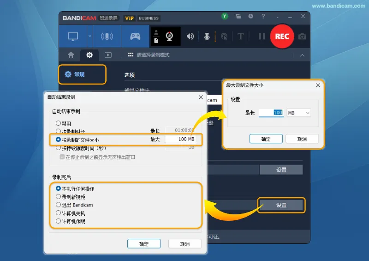Click 选项 heading text

coord(130,75)
